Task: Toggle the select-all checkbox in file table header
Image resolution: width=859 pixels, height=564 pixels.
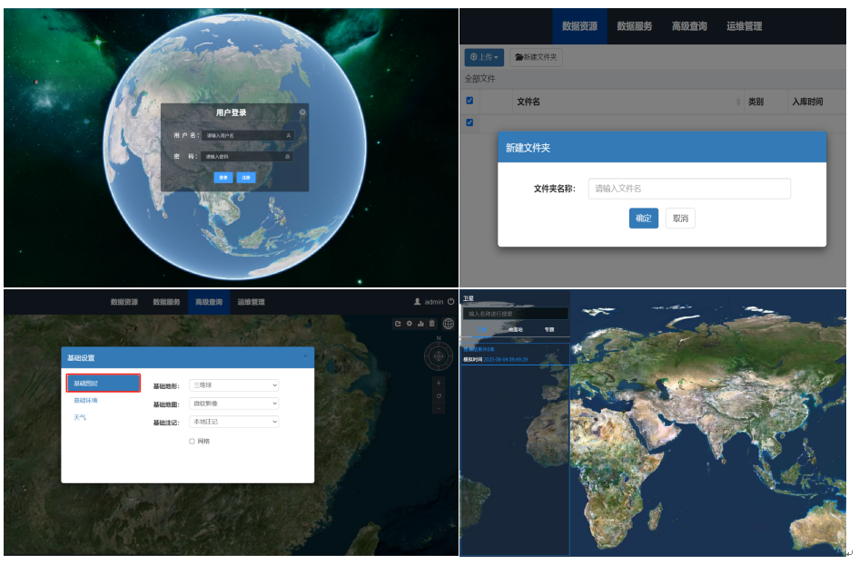Action: 469,101
